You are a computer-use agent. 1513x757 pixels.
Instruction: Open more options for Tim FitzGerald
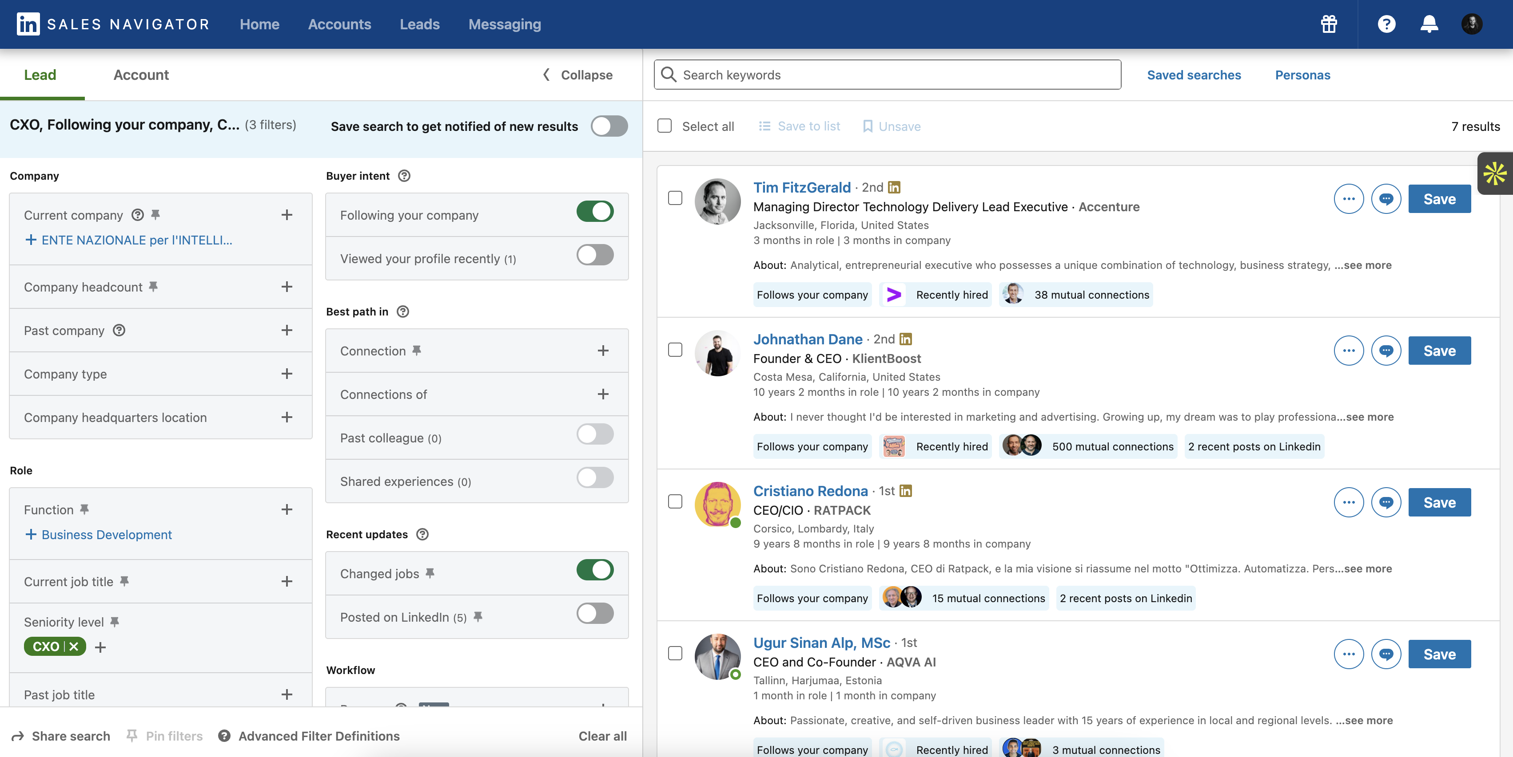(1349, 199)
